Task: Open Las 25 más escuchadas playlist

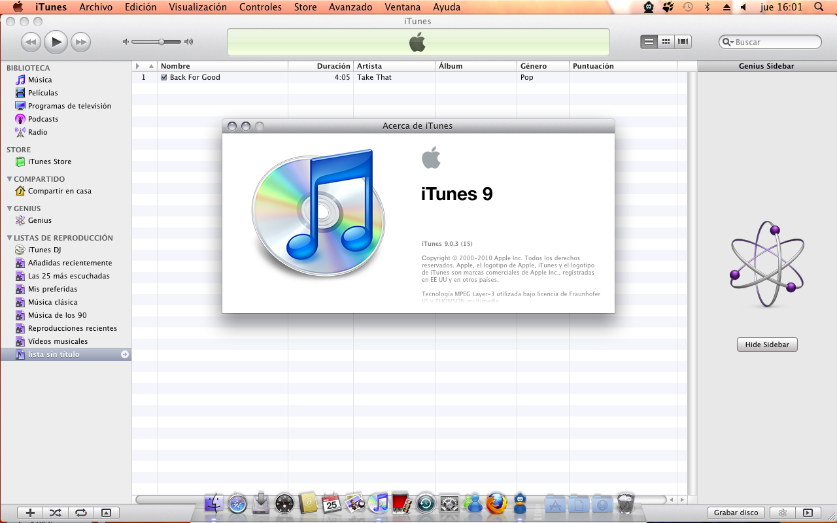Action: tap(65, 276)
